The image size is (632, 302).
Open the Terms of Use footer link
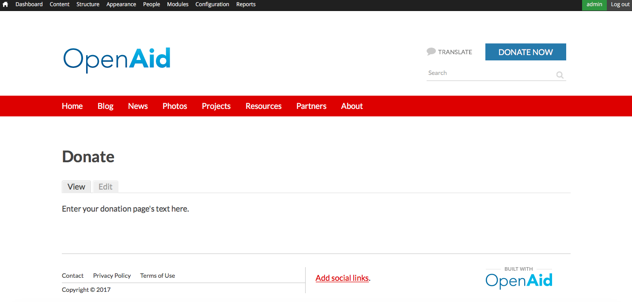pos(158,276)
